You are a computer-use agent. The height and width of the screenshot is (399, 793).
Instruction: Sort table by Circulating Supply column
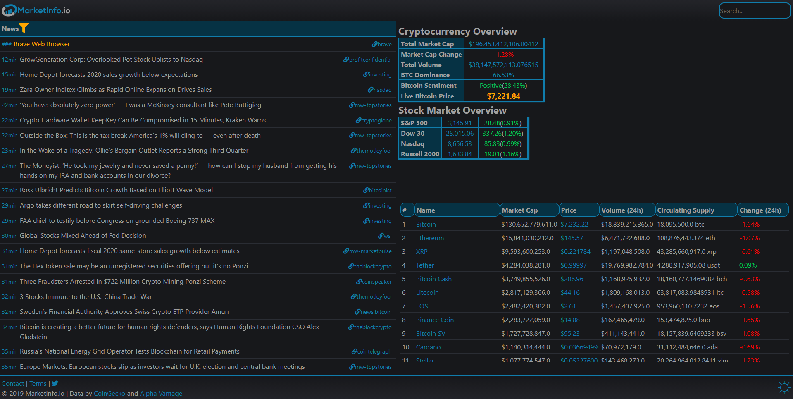[x=696, y=210]
